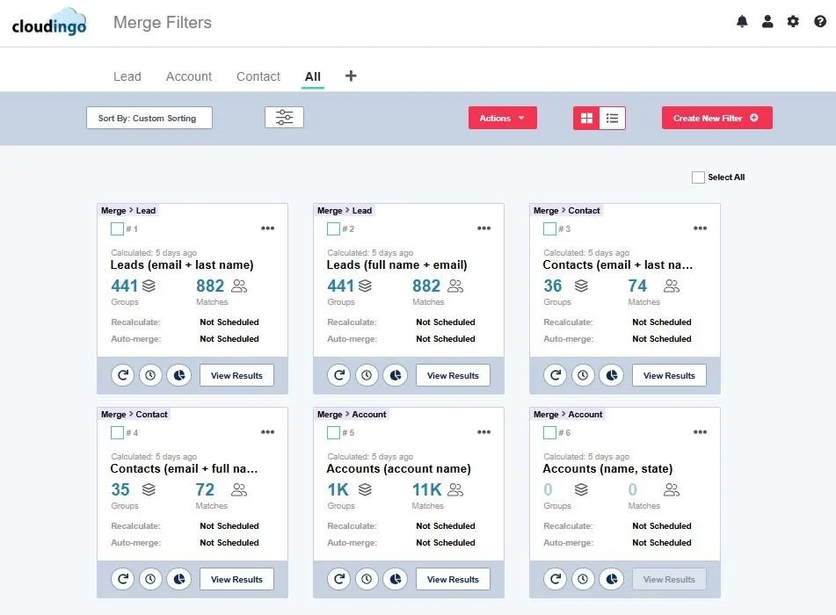
Task: Open pie chart report for filter #5
Action: tap(395, 579)
